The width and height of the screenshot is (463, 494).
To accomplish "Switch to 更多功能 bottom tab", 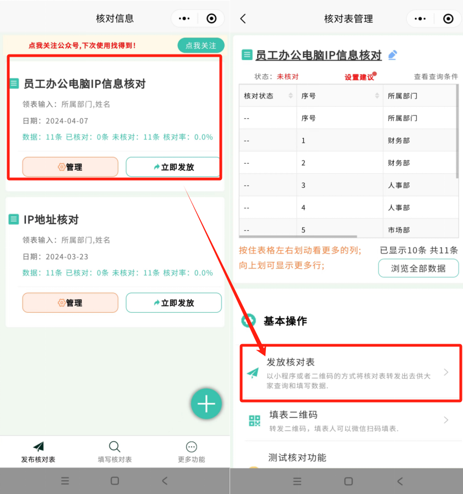I will [x=192, y=452].
